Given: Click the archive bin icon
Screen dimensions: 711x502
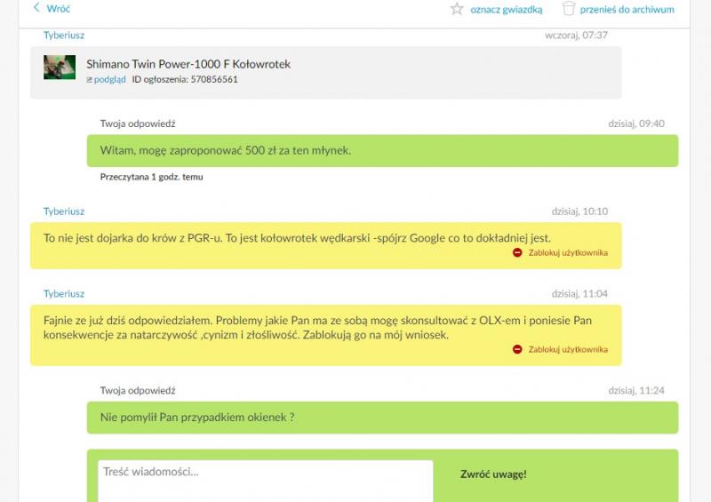Looking at the screenshot, I should 569,9.
